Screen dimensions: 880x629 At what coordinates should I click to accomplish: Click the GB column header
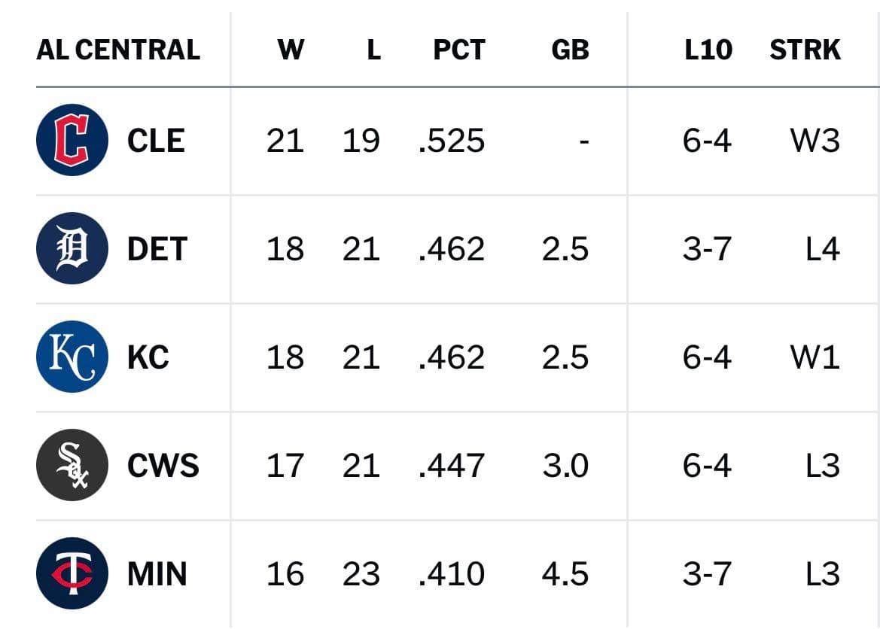tap(570, 50)
